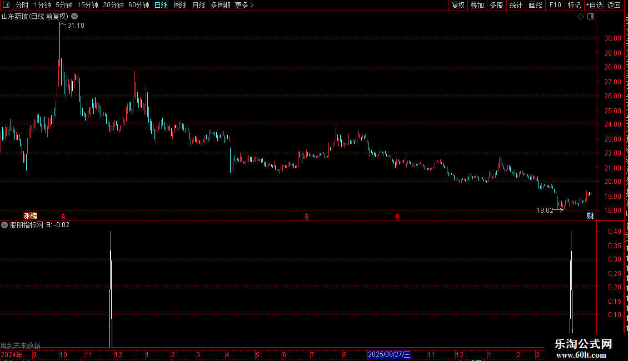Viewport: 628px width, 361px height.
Task: Click the 用到未来数据 notice text
Action: coord(21,345)
